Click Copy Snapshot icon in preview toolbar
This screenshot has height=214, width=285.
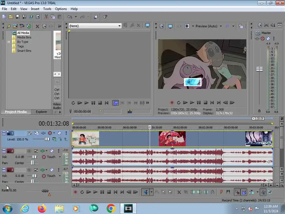tap(241, 26)
